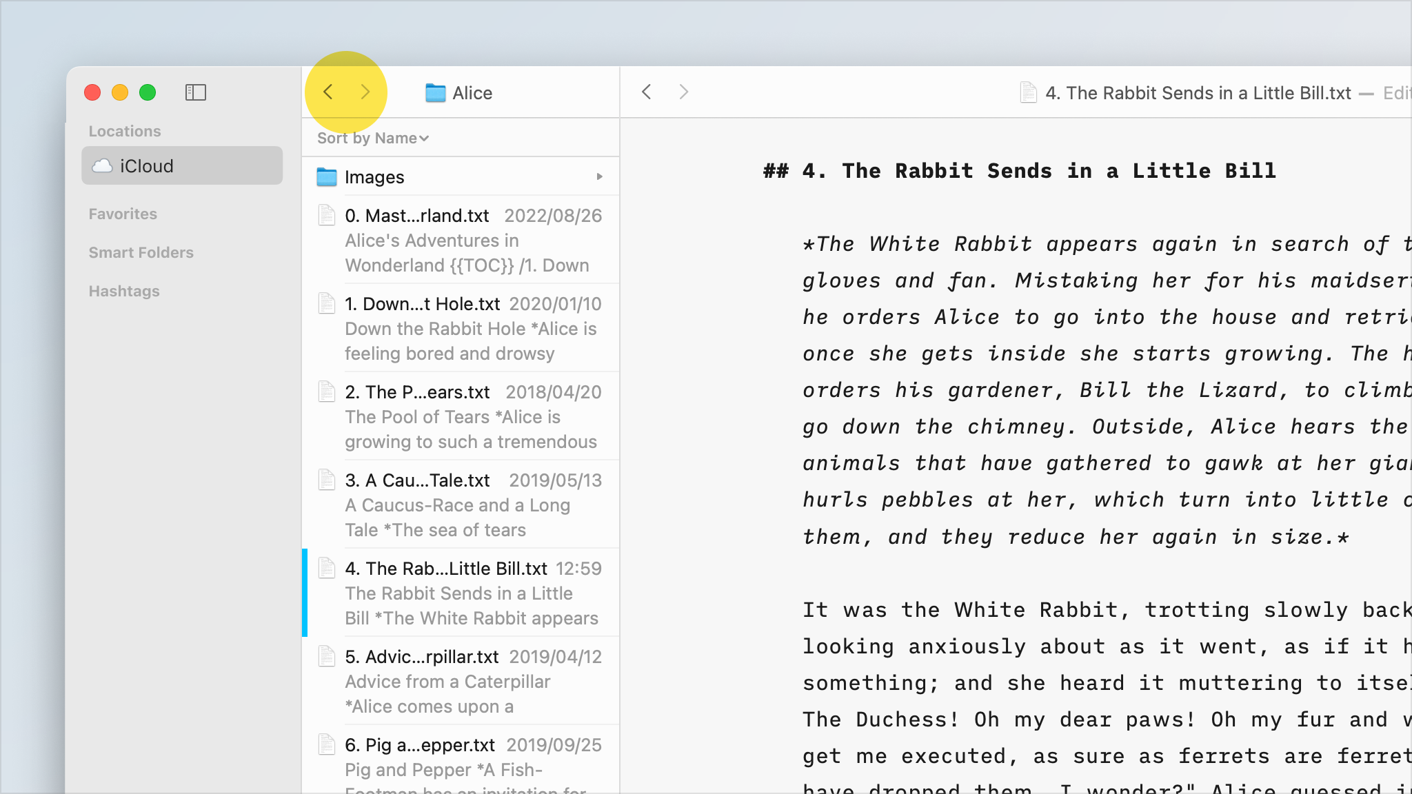This screenshot has height=794, width=1412.
Task: Open the Images folder row
Action: (x=461, y=177)
